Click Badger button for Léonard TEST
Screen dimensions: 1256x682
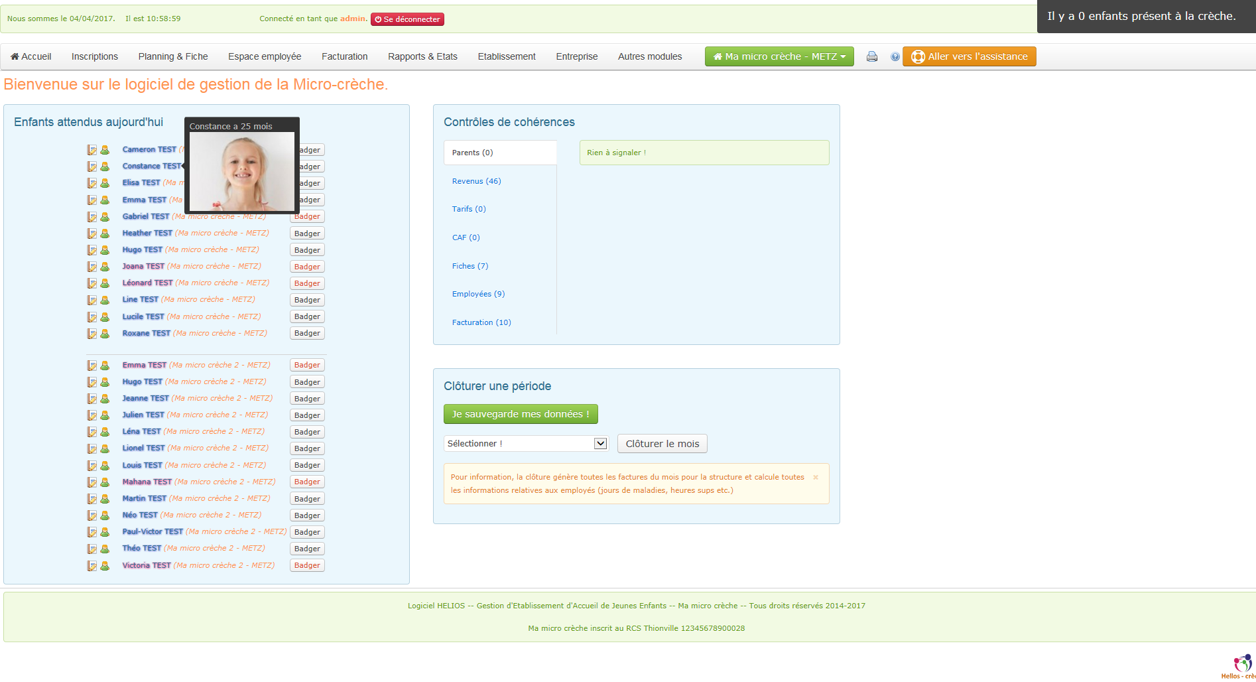(x=307, y=283)
